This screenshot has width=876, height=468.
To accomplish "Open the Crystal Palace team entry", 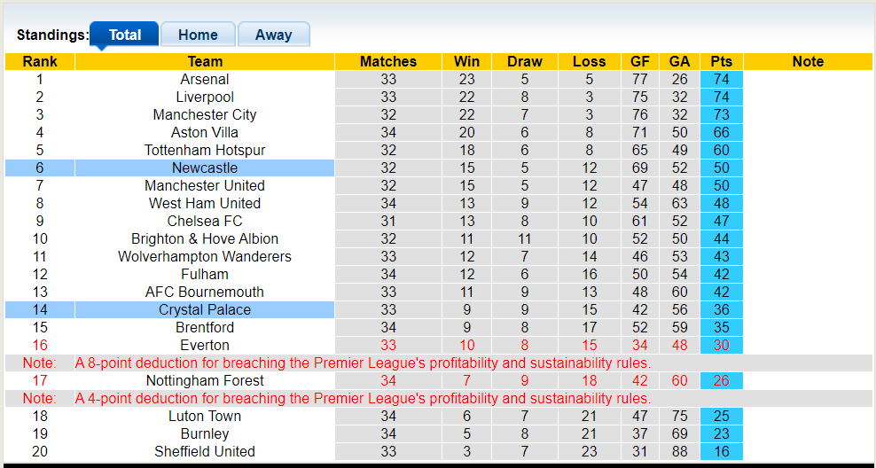I will (x=205, y=309).
